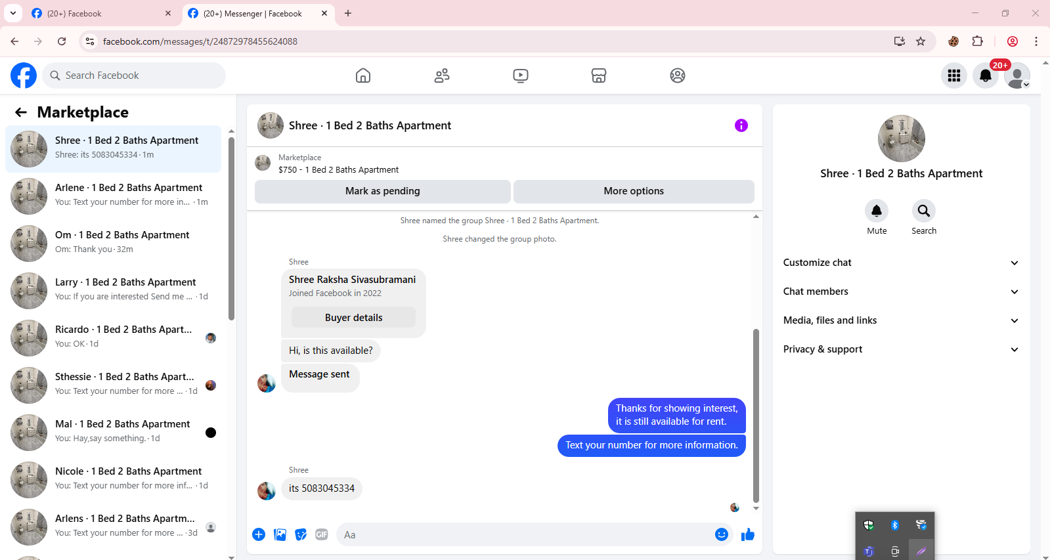This screenshot has width=1050, height=560.
Task: Click the chat messages scrollbar
Action: [756, 416]
